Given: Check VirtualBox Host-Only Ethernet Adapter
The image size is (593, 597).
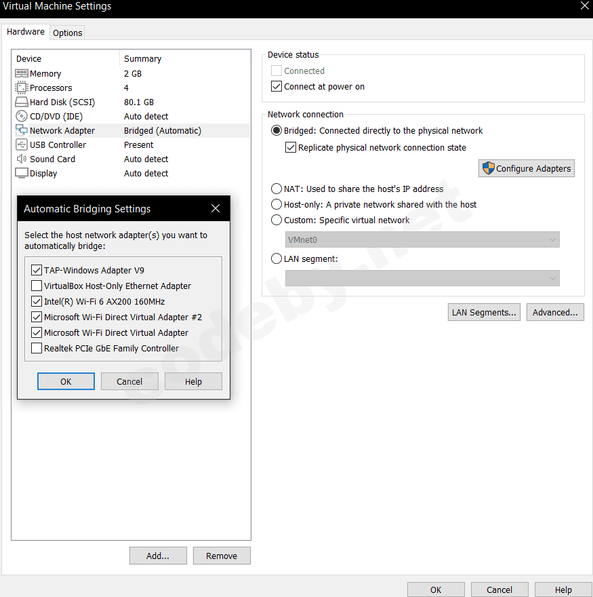Looking at the screenshot, I should click(x=37, y=286).
